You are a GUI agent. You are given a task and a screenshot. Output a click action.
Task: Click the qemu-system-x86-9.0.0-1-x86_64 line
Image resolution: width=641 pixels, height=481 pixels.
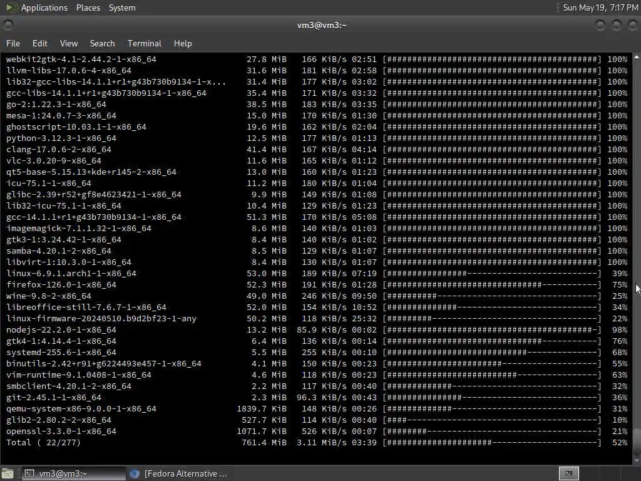317,408
